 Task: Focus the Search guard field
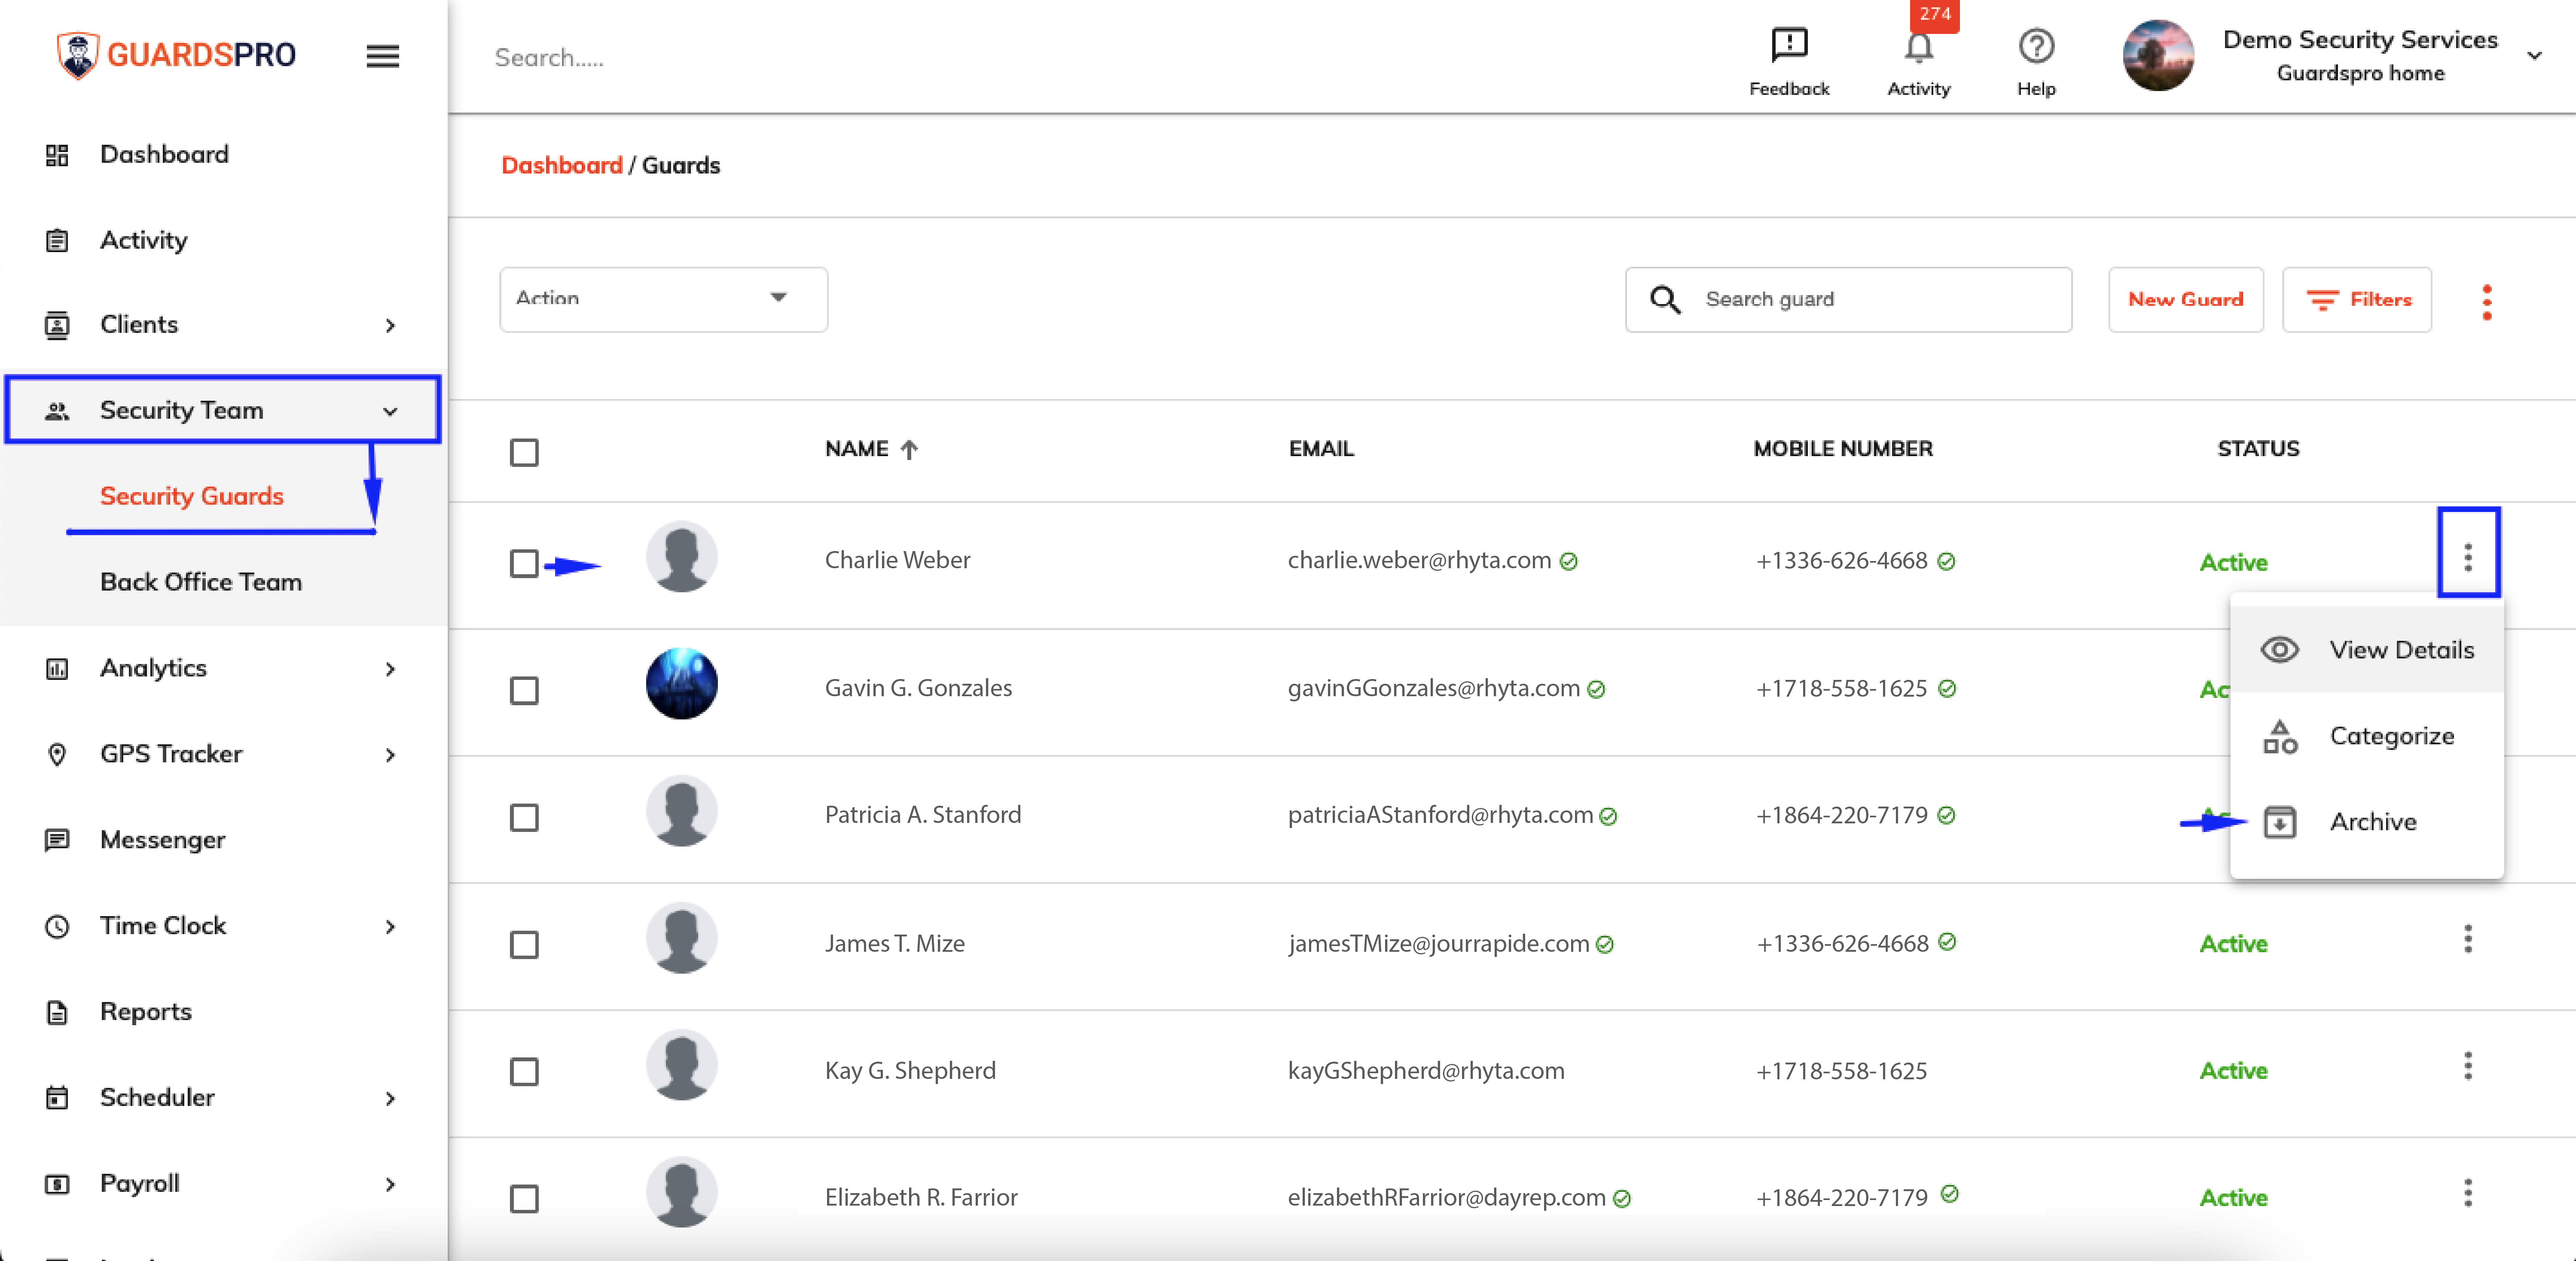(x=1848, y=299)
